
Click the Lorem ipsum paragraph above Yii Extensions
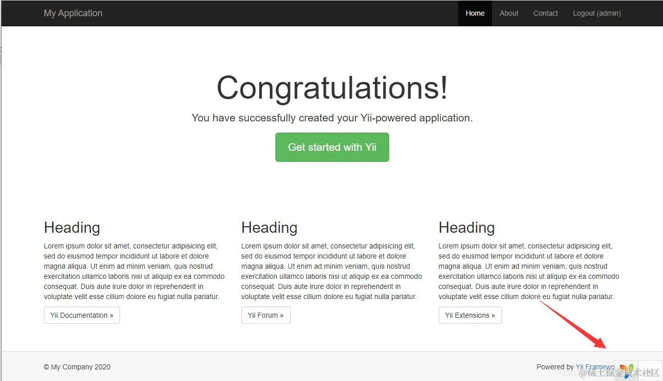(529, 271)
